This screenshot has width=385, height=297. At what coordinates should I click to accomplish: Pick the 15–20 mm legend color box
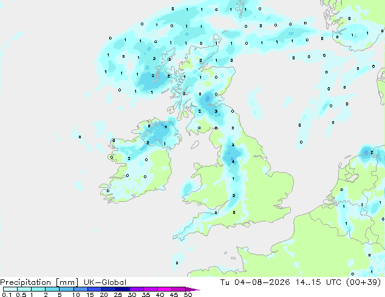[95, 289]
